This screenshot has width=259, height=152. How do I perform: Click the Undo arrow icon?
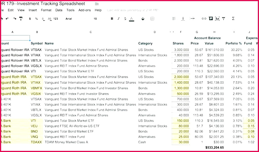click(x=7, y=19)
